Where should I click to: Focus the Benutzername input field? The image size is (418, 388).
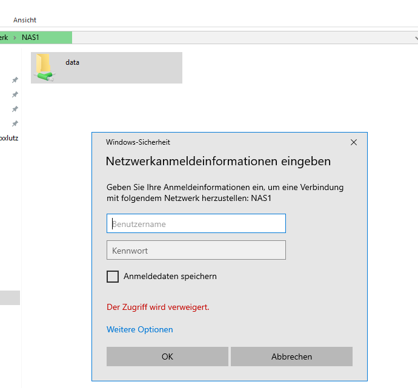coord(196,223)
